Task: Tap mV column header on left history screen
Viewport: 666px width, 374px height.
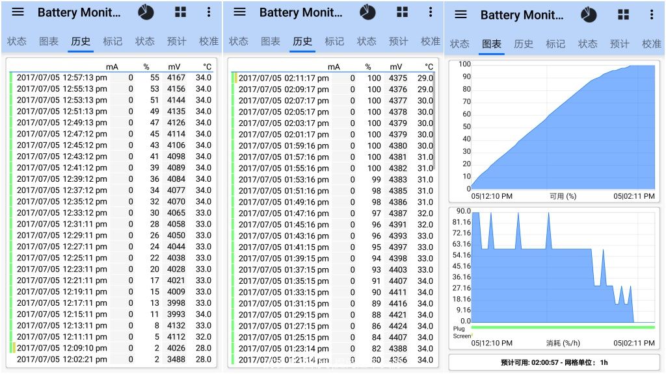Action: pyautogui.click(x=174, y=67)
